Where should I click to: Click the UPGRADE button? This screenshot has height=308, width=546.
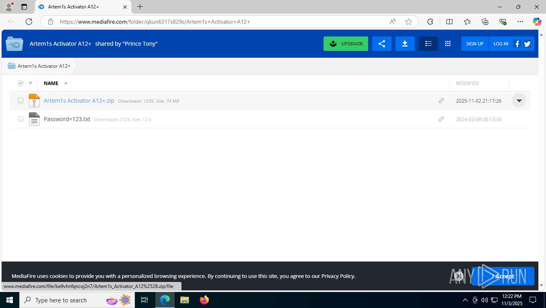tap(346, 44)
